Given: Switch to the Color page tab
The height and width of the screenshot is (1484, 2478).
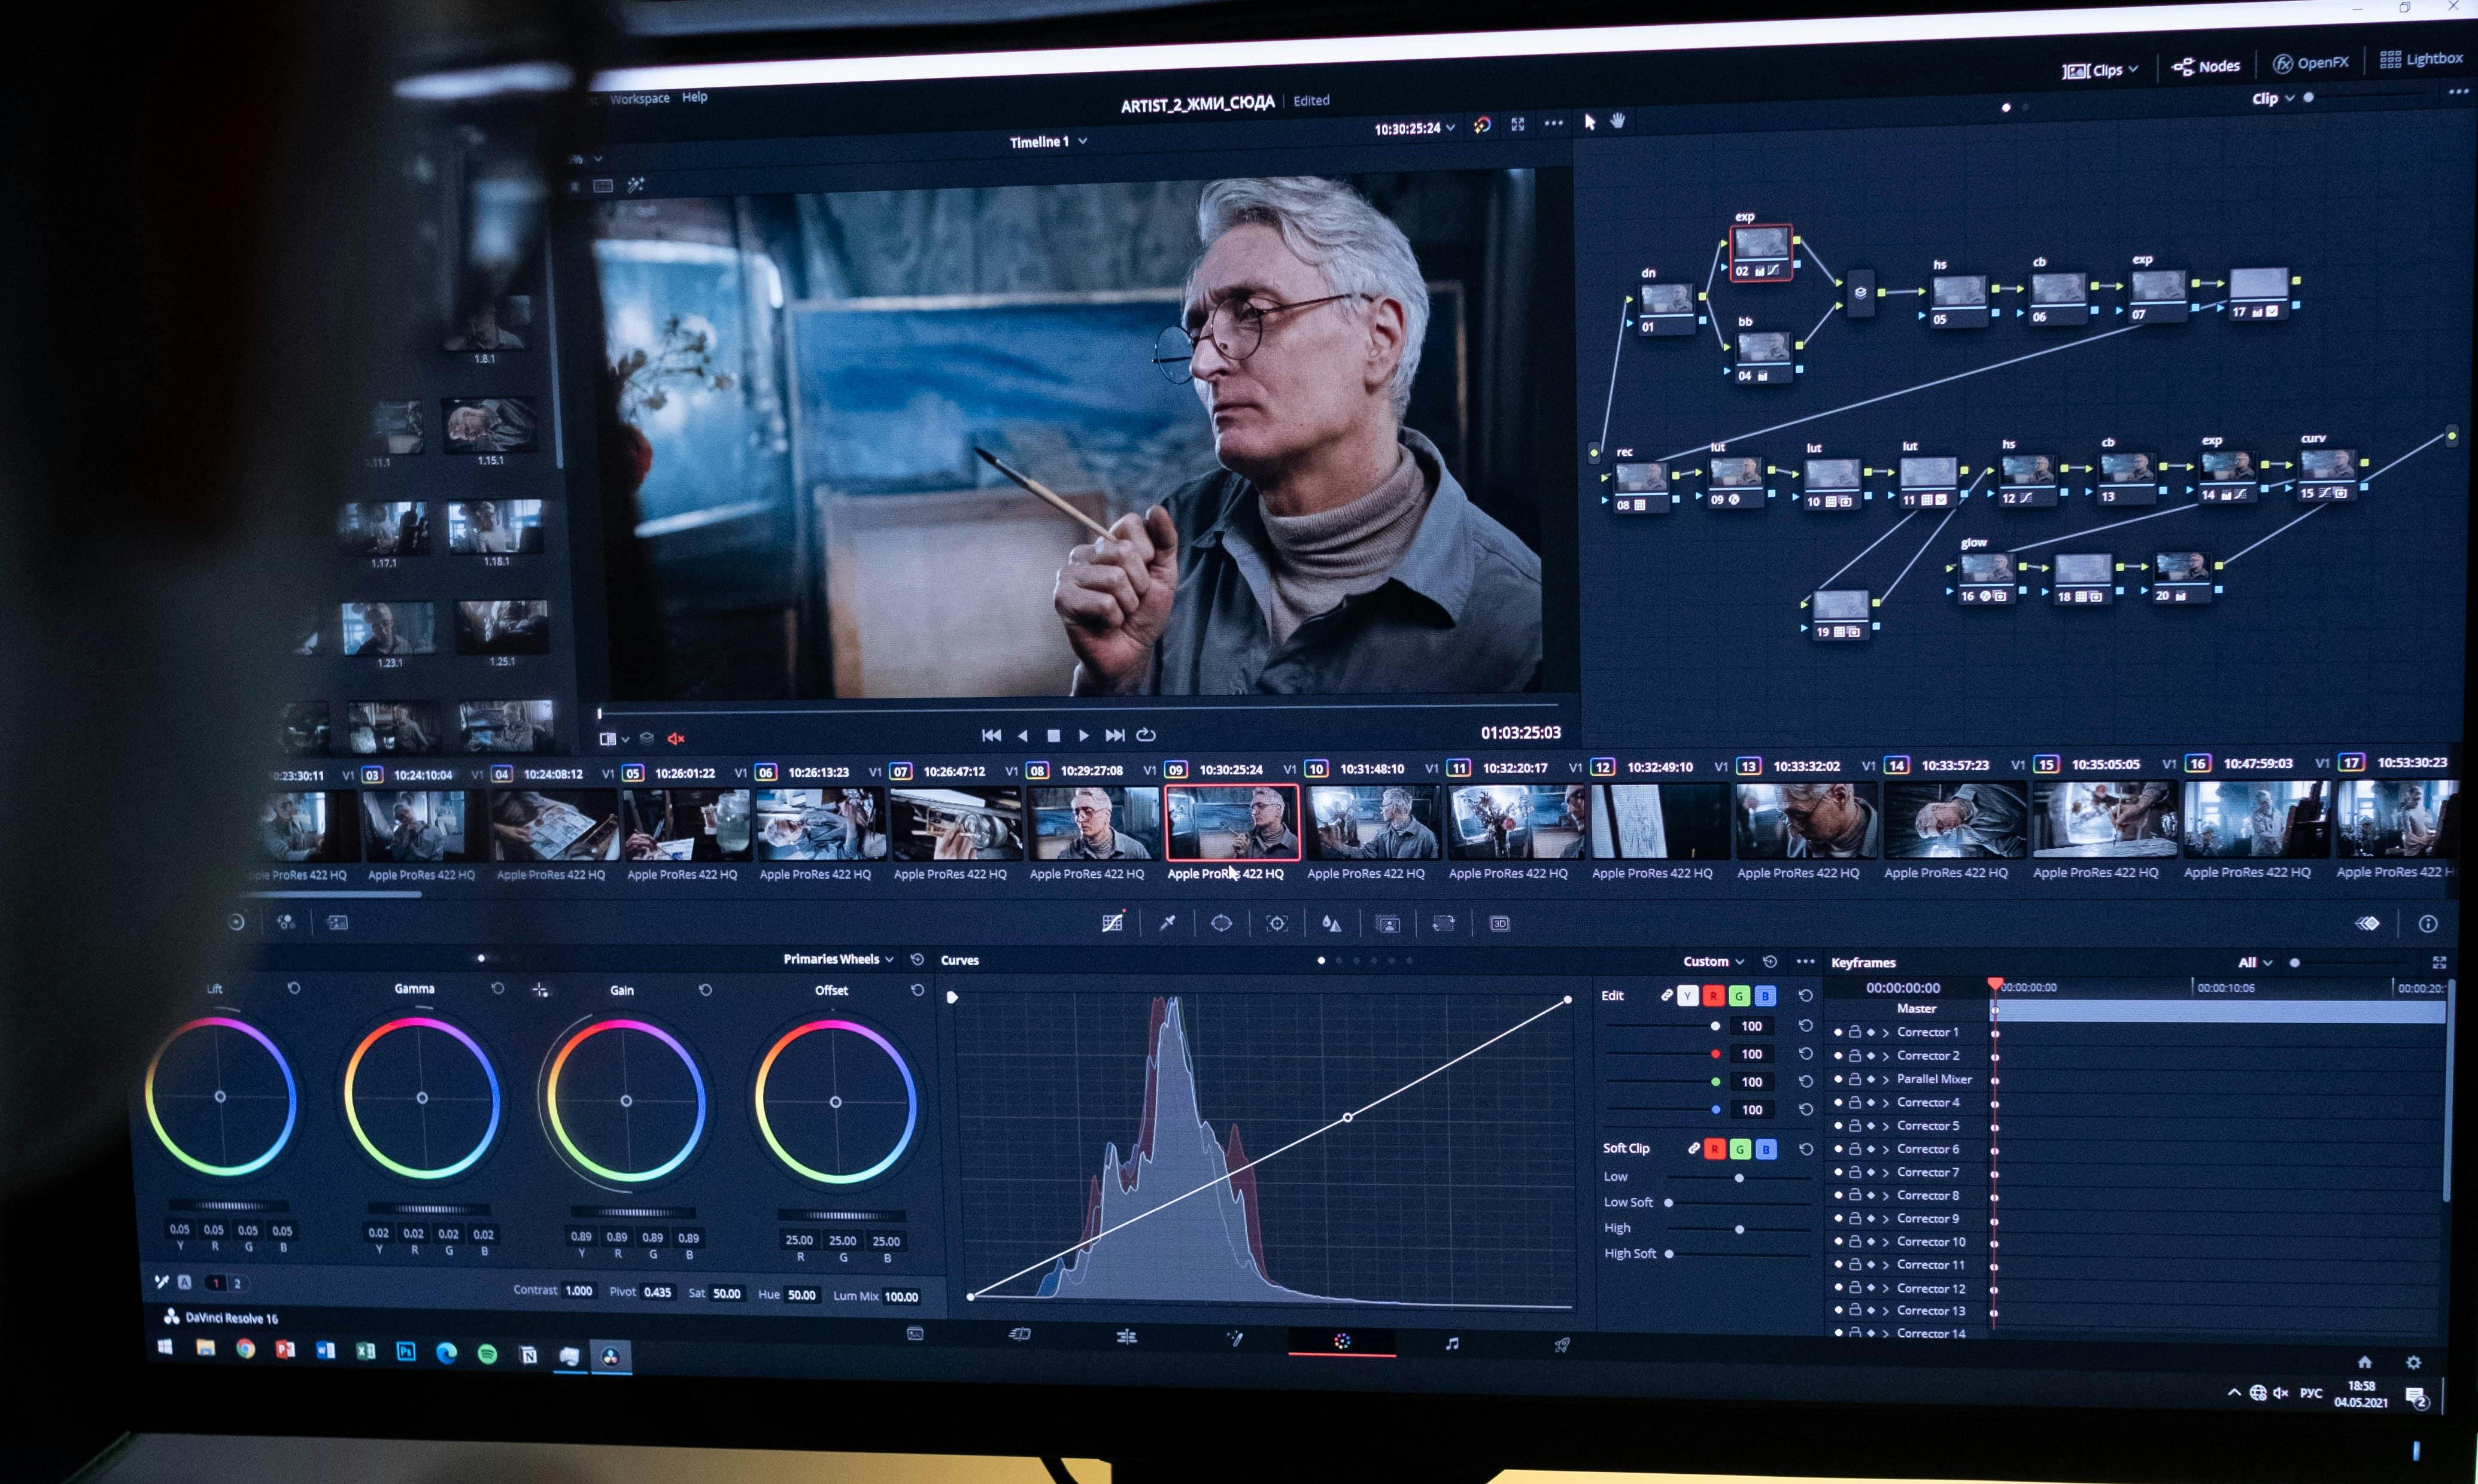Looking at the screenshot, I should [x=1342, y=1341].
